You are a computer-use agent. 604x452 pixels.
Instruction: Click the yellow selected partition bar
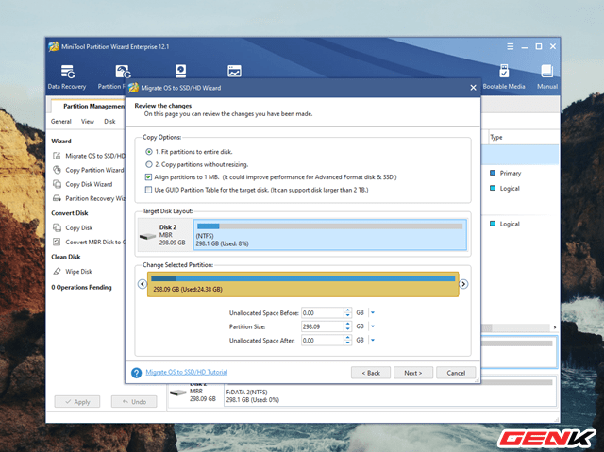click(x=303, y=284)
